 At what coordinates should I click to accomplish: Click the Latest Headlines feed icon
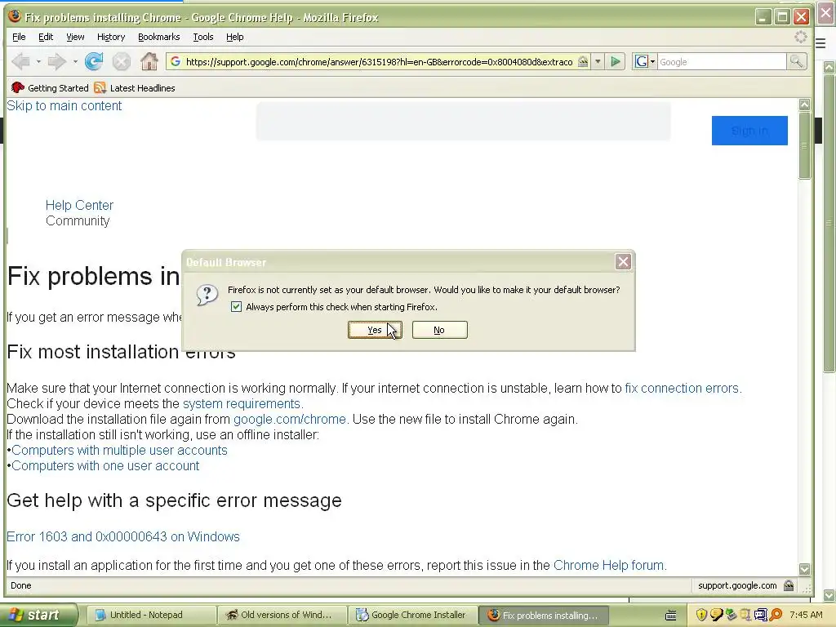[100, 88]
